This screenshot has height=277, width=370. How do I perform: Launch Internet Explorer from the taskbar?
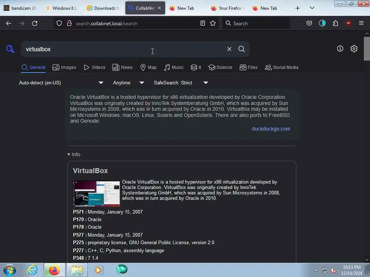pyautogui.click(x=32, y=270)
